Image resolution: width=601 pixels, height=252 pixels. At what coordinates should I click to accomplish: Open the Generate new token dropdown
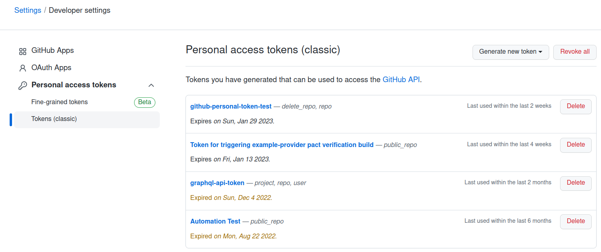510,52
